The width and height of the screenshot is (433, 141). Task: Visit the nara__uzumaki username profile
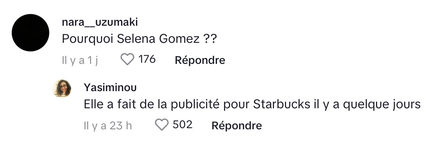(x=100, y=23)
